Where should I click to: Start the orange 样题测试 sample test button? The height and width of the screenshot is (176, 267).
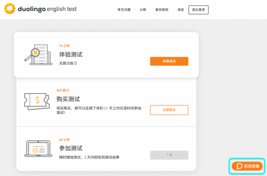click(169, 61)
